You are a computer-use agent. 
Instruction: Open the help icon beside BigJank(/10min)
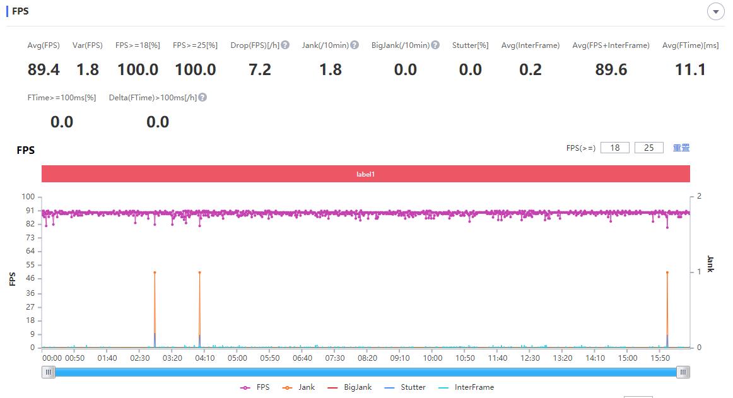(x=435, y=45)
